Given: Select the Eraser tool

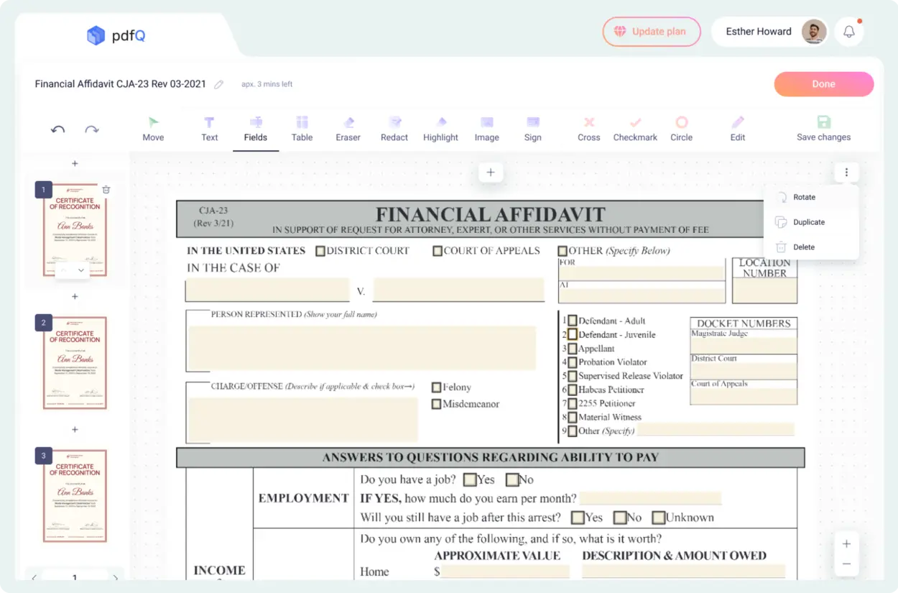Looking at the screenshot, I should pos(348,129).
